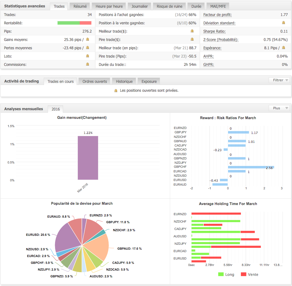Viewport: 292px width, 286px height.
Task: Click the Déviation standard lock icon
Action: click(x=283, y=23)
